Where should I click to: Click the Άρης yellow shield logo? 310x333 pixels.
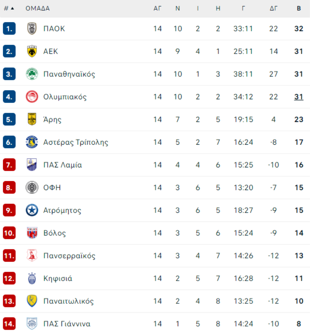point(32,119)
